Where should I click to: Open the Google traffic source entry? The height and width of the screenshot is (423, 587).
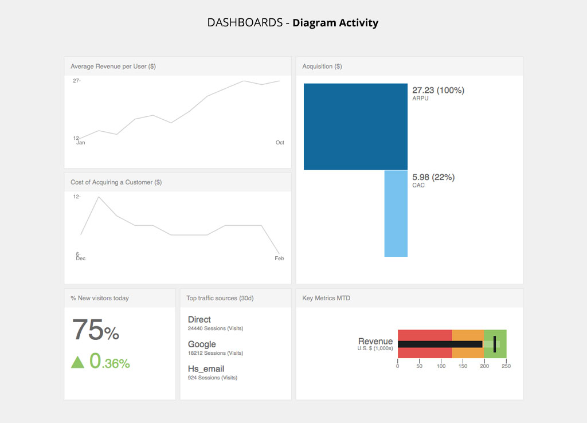202,344
